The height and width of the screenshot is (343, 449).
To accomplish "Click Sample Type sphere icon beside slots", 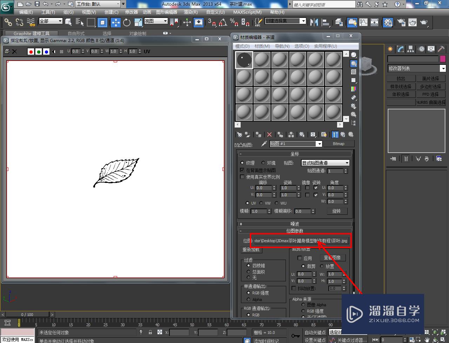I will pos(354,55).
